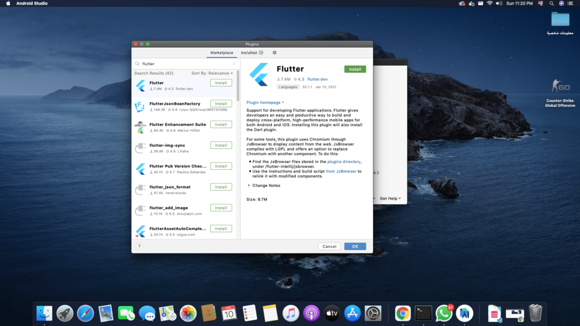Open FaceTime from the dock

(x=126, y=314)
